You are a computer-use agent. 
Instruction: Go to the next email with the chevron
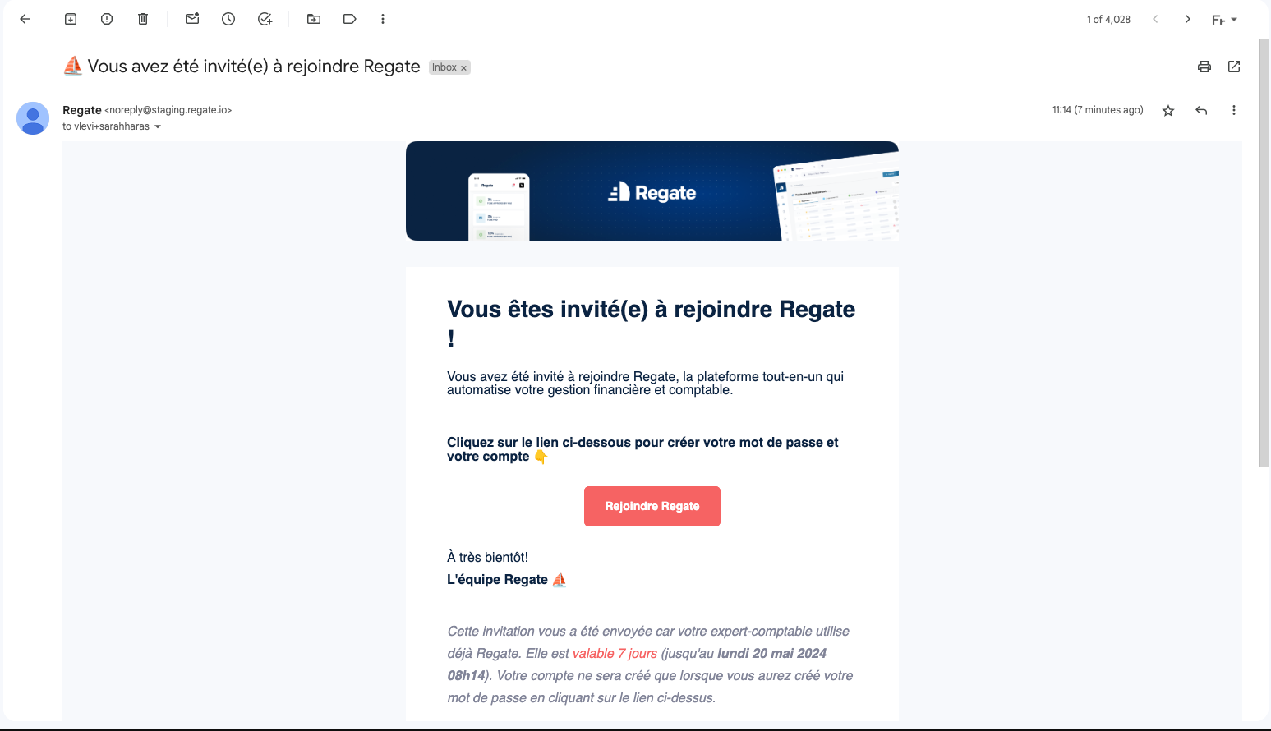(x=1188, y=19)
